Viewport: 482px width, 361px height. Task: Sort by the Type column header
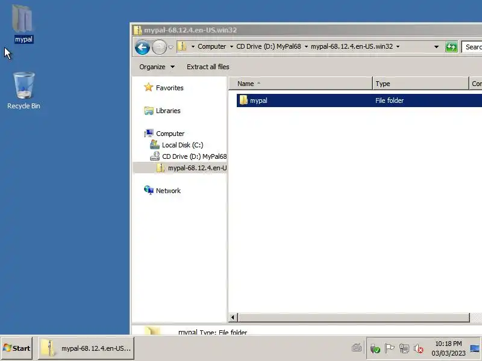[x=421, y=84]
